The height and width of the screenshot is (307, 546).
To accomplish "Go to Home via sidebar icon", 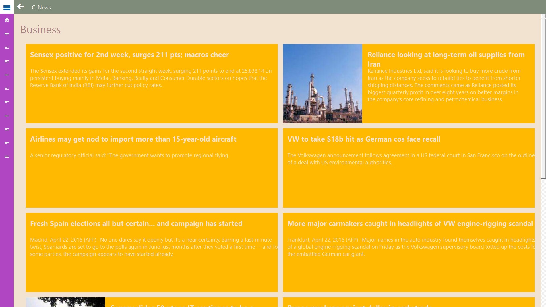I will click(7, 20).
